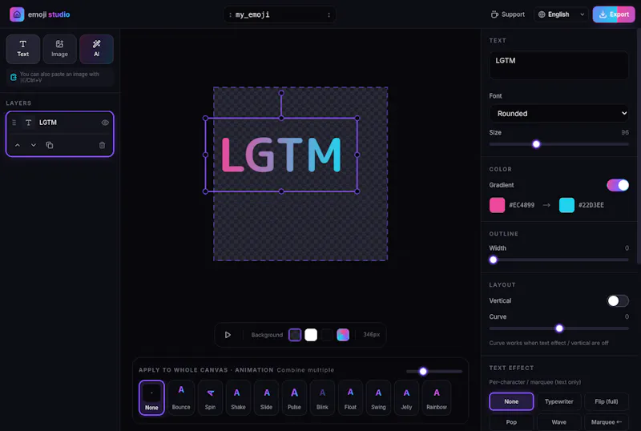Duplicate the LGTM layer
The height and width of the screenshot is (431, 641).
point(50,145)
